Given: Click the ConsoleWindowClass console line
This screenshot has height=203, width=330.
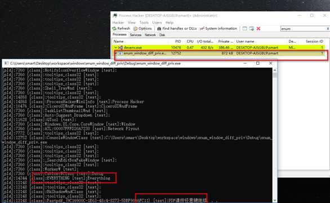Looking at the screenshot, I should pos(137,140).
